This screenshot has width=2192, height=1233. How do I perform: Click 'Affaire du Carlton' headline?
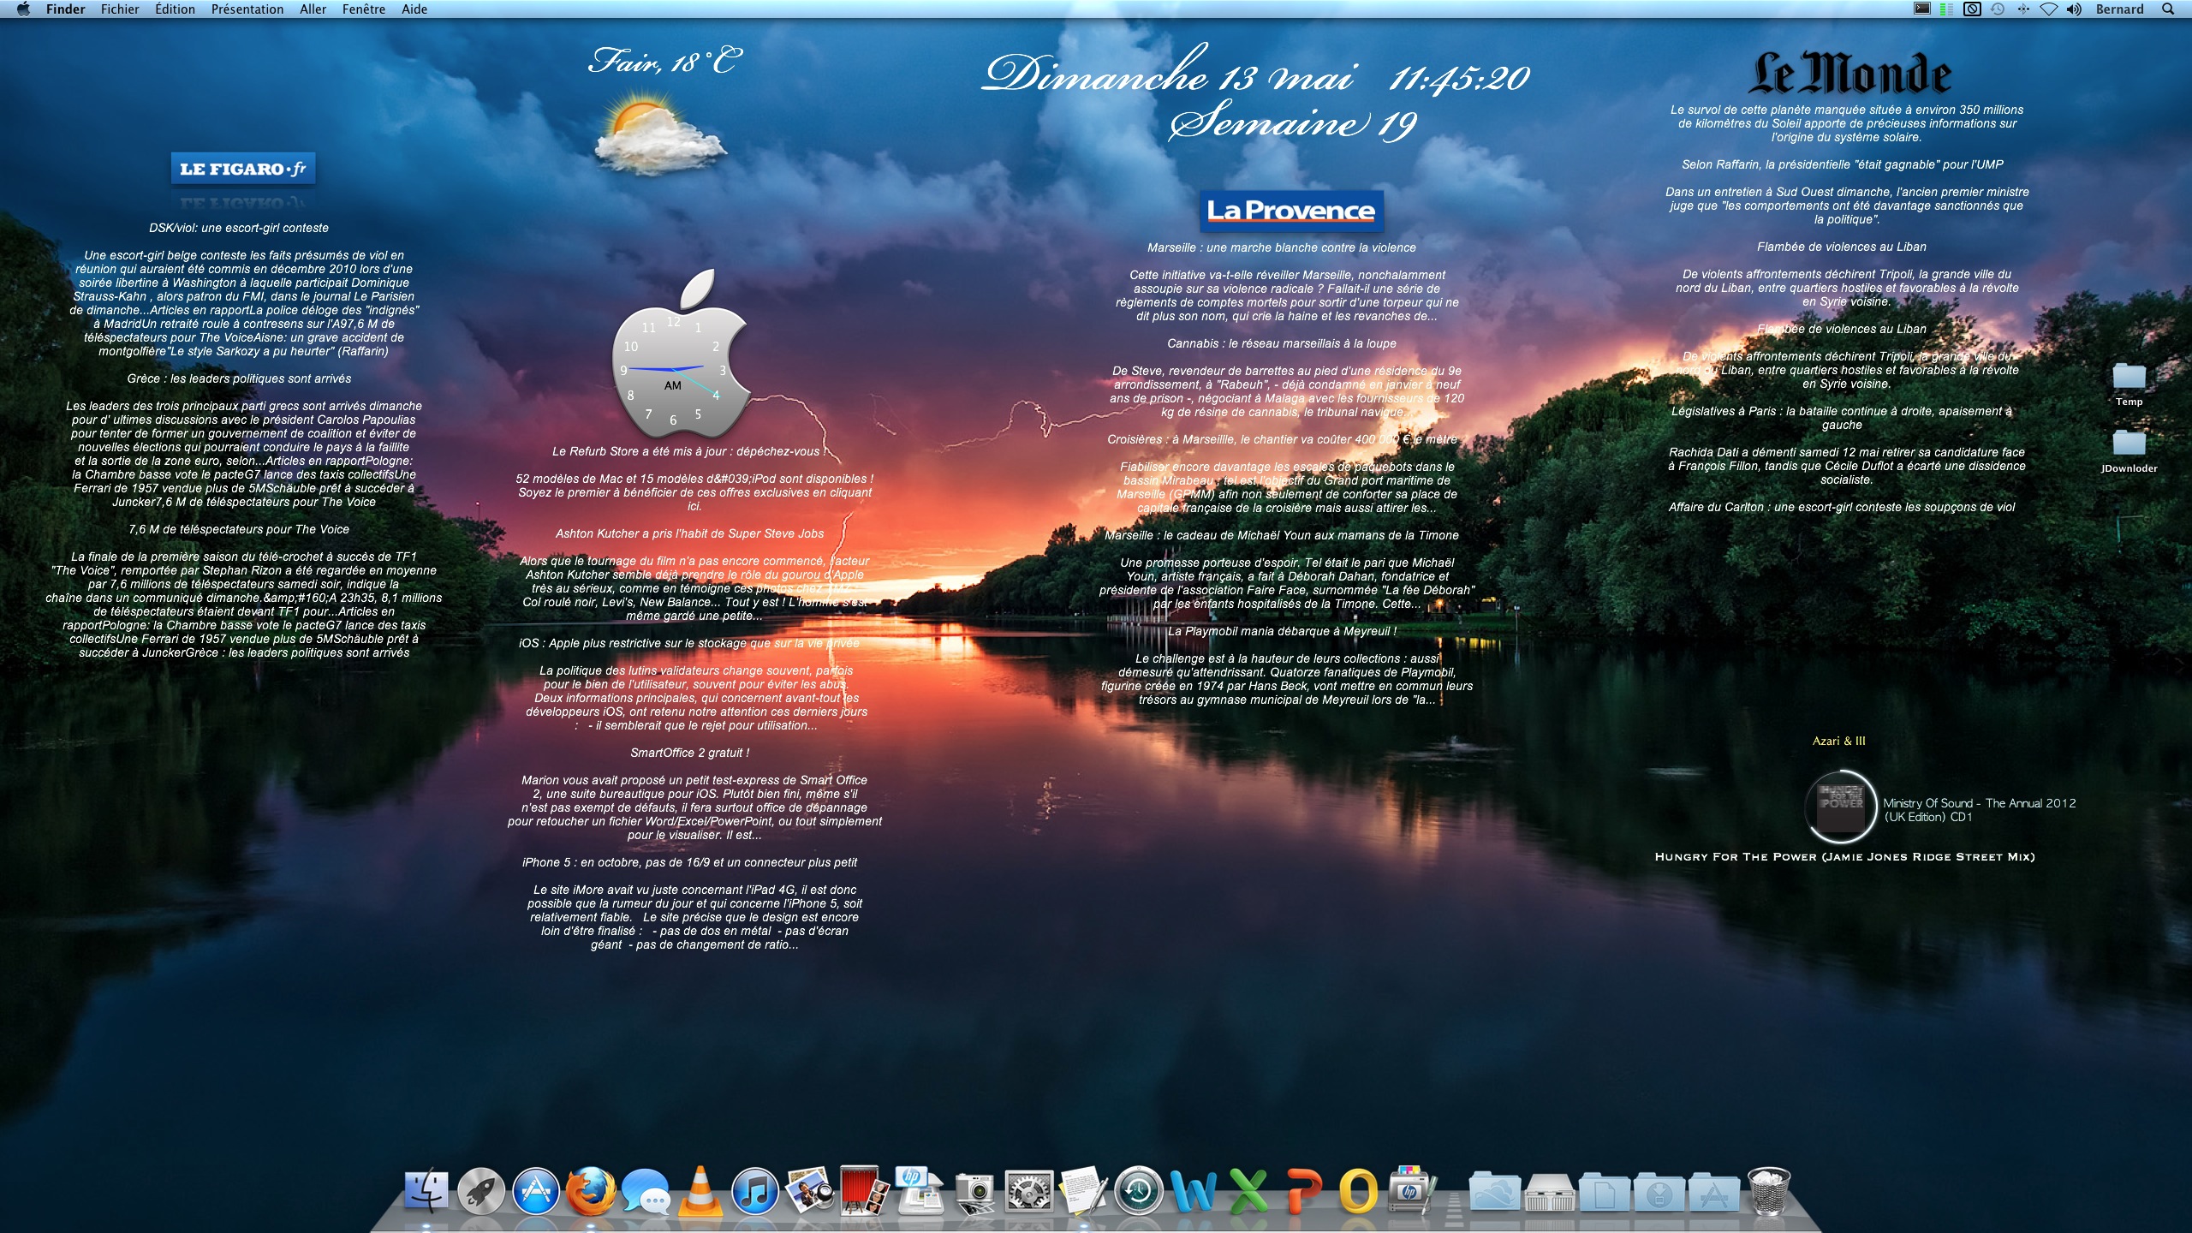click(1842, 507)
